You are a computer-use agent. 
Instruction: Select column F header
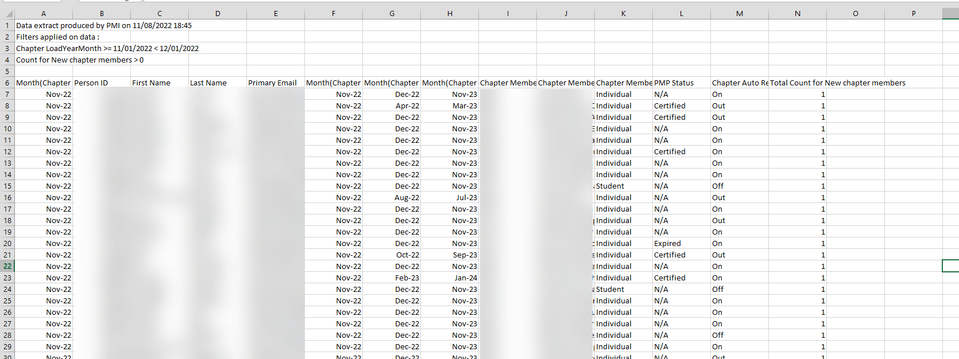coord(334,14)
